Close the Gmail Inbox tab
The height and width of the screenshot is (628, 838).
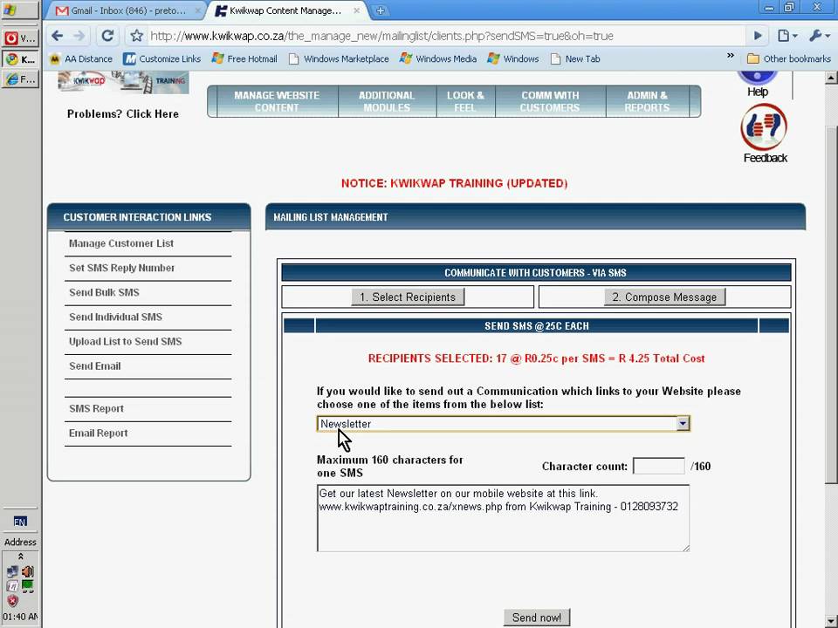point(198,10)
